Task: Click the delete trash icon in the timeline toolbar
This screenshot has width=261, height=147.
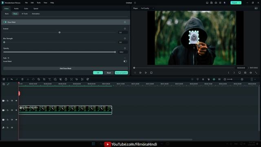Action: click(x=22, y=79)
